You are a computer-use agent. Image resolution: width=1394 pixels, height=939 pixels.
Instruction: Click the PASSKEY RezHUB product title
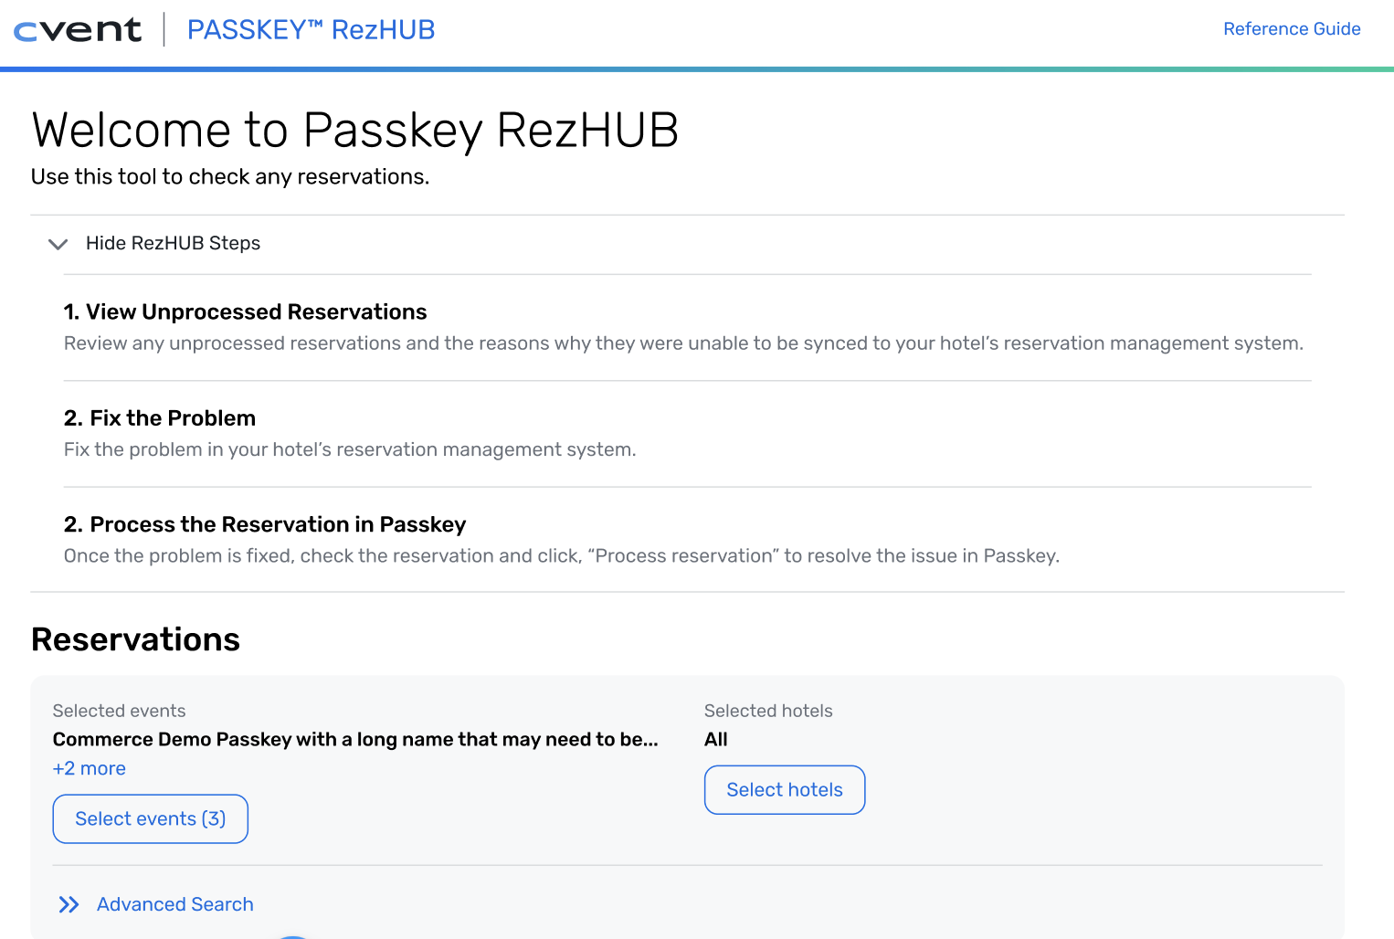pos(311,30)
